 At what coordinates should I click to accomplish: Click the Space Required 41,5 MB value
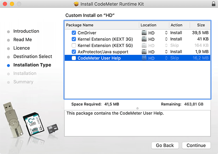click(x=112, y=104)
